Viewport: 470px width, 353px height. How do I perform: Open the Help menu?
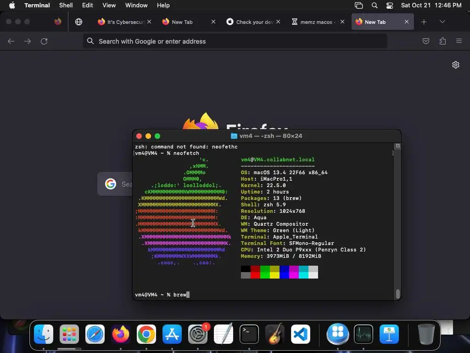pos(163,5)
